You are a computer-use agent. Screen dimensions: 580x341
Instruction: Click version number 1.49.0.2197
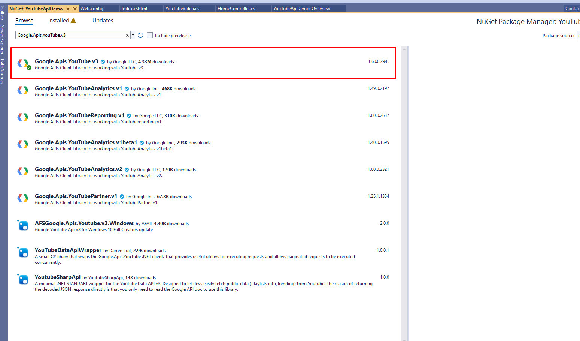point(378,88)
